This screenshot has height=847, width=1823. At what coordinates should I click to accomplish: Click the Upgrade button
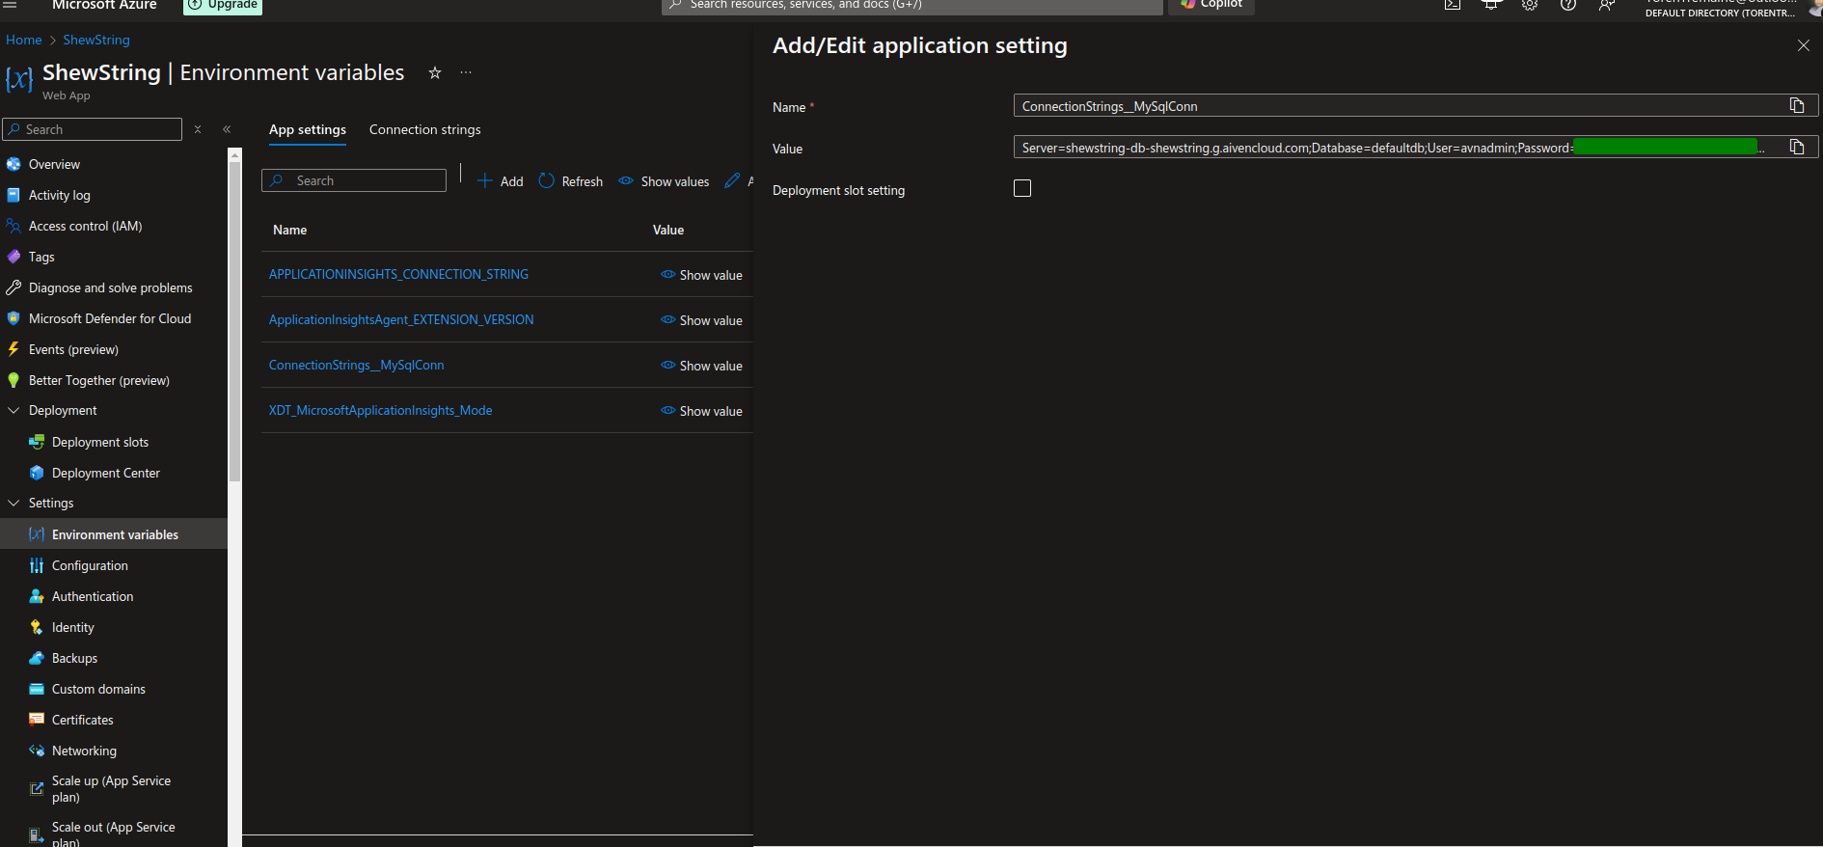(x=223, y=5)
